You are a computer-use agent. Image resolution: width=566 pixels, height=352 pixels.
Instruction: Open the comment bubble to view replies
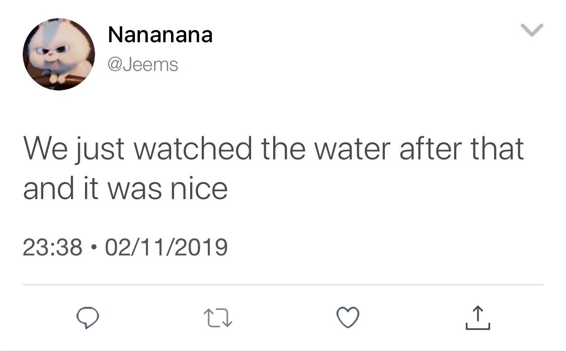pos(88,318)
